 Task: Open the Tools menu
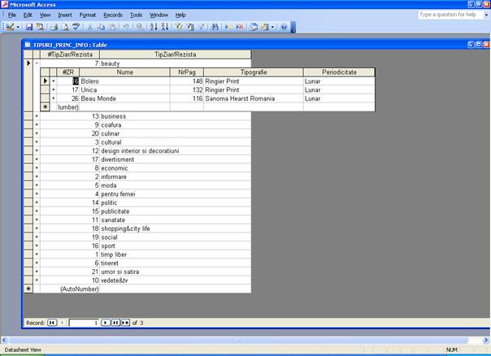136,15
